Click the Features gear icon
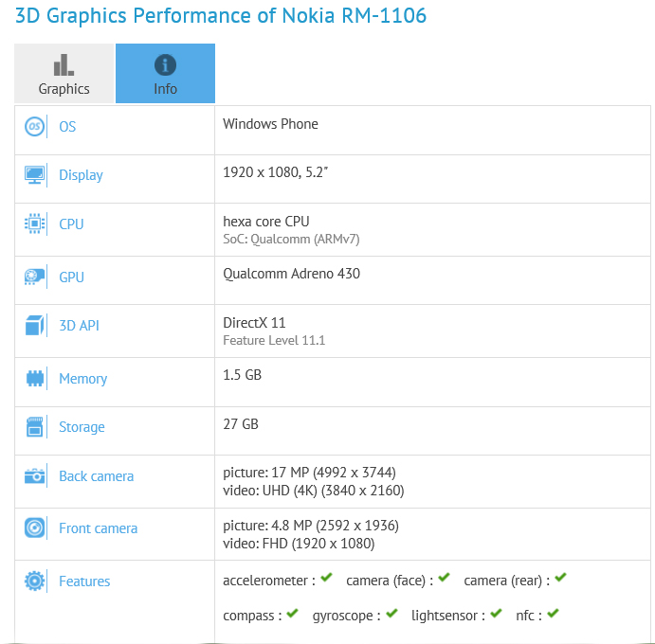655x644 pixels. click(35, 581)
